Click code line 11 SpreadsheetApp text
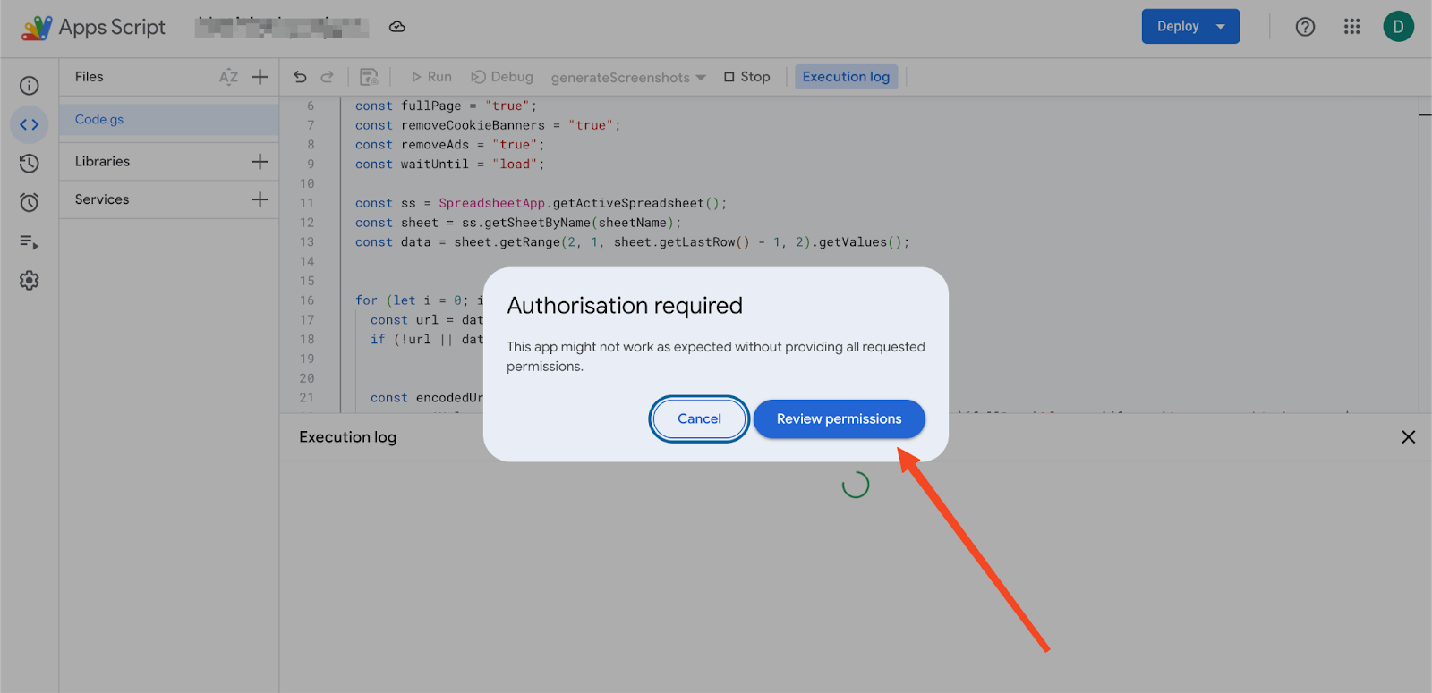Screen dimensions: 1432x693 [x=491, y=204]
